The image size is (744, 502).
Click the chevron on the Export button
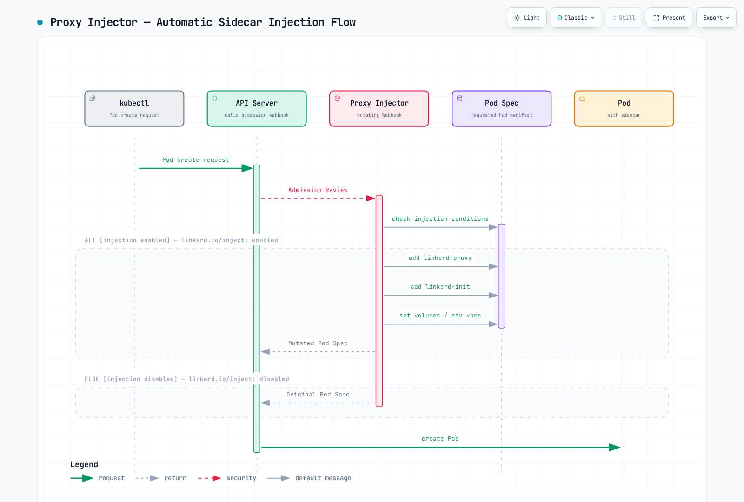click(728, 18)
